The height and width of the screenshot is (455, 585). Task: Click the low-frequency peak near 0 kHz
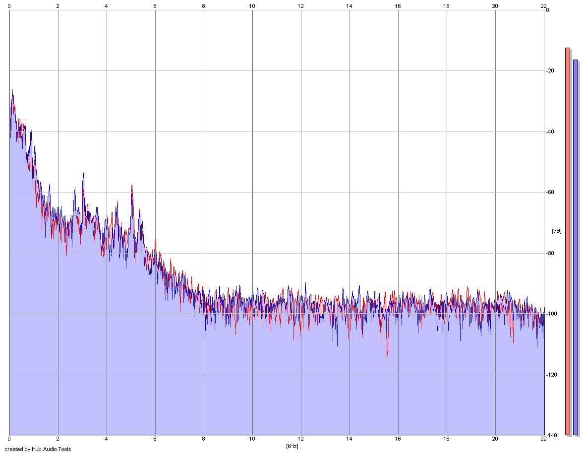pyautogui.click(x=12, y=91)
